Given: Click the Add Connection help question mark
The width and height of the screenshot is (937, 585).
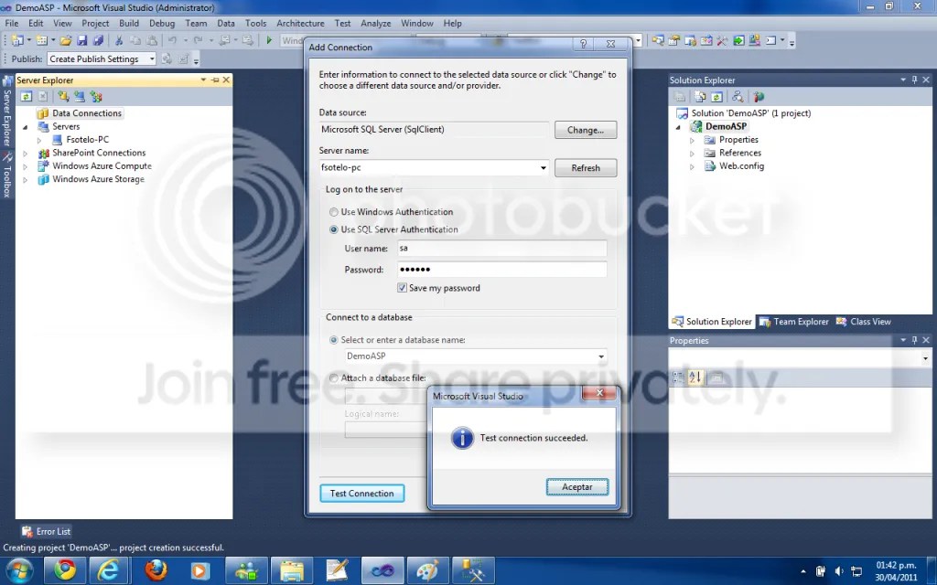Looking at the screenshot, I should coord(583,44).
